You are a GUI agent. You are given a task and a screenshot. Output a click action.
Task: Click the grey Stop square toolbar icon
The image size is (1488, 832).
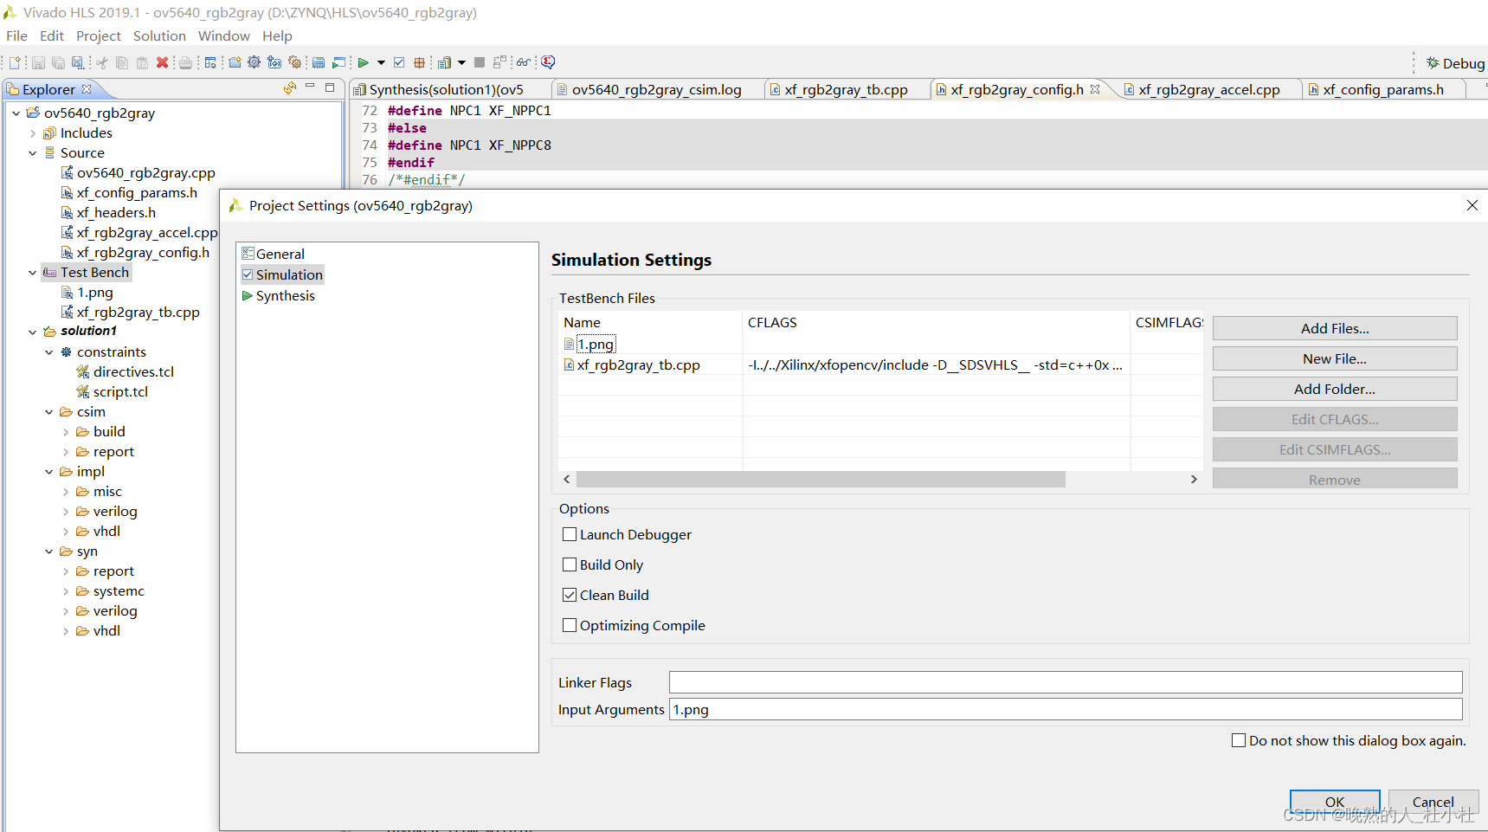coord(480,62)
